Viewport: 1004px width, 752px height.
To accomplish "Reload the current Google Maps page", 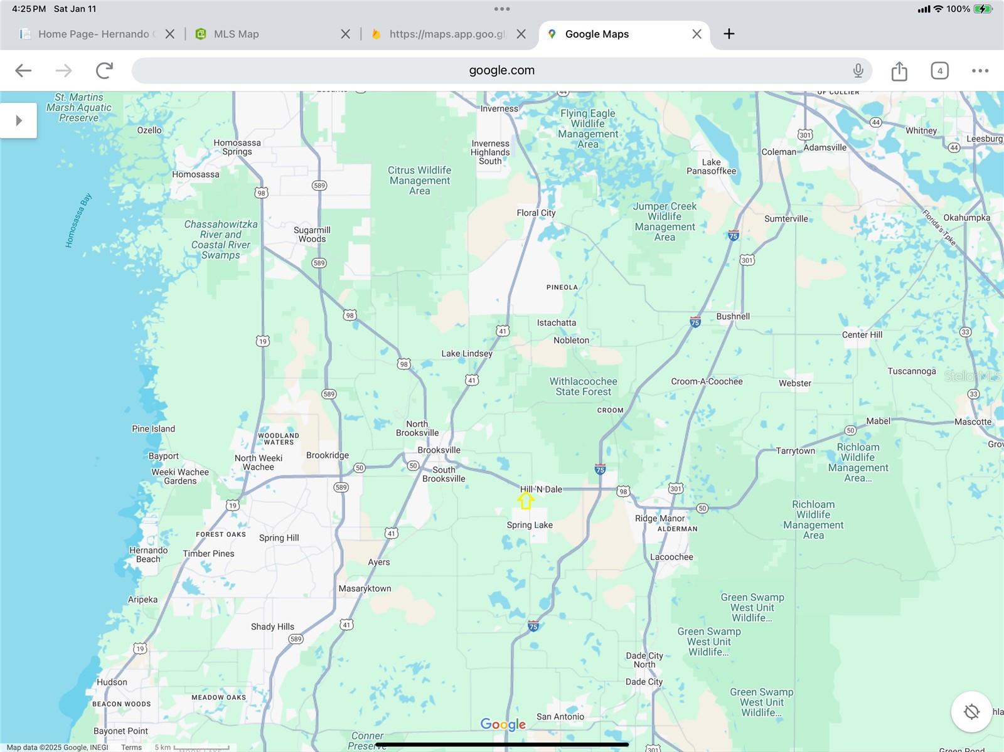I will click(104, 70).
